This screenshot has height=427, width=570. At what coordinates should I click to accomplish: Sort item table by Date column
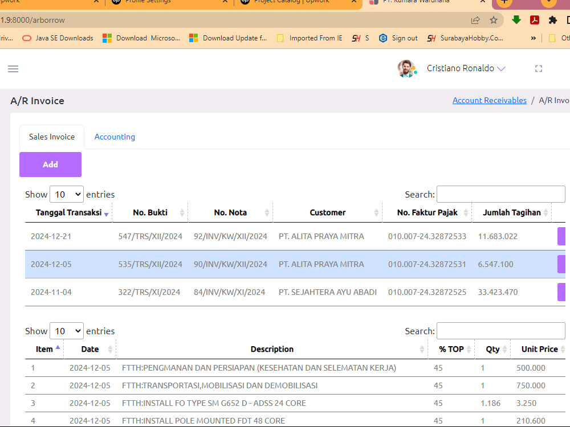(90, 350)
